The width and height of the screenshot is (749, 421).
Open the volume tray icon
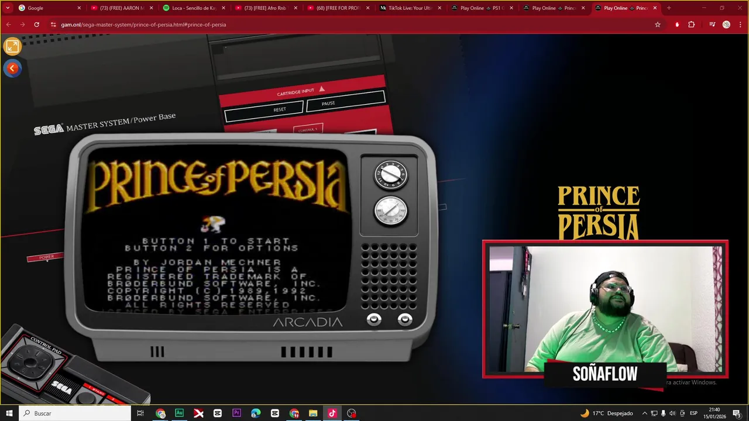(672, 413)
